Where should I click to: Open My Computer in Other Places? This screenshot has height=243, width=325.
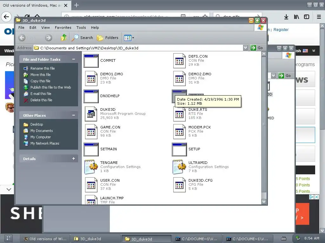pos(41,137)
